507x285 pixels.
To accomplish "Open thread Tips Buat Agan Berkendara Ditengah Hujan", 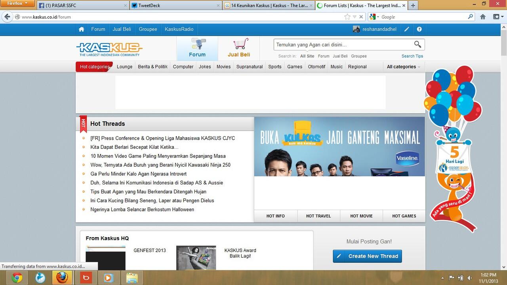I will [148, 192].
